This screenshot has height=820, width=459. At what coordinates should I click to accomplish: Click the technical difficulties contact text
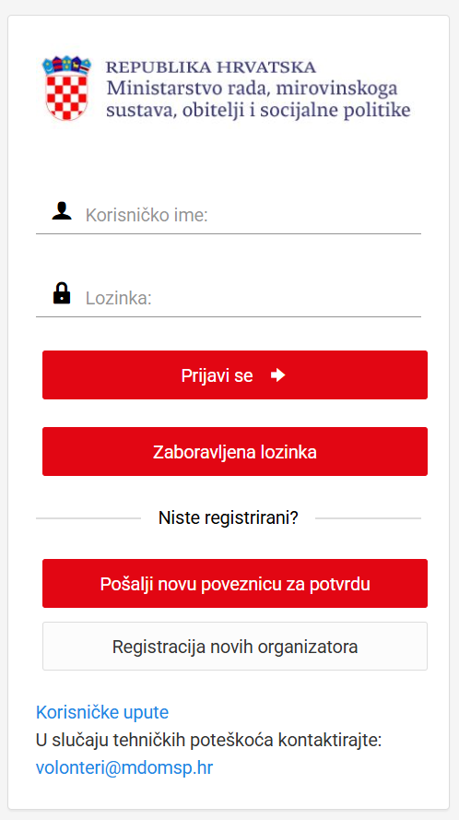[209, 740]
